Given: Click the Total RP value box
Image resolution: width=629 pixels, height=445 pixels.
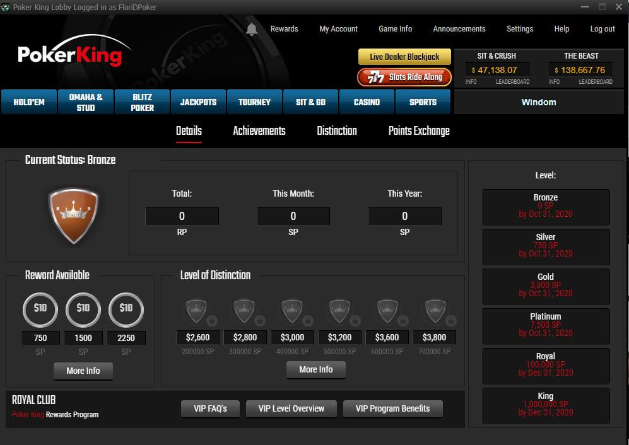Looking at the screenshot, I should point(182,216).
